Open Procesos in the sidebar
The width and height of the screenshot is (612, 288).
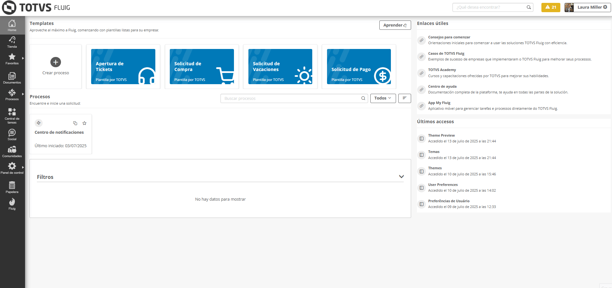[12, 95]
